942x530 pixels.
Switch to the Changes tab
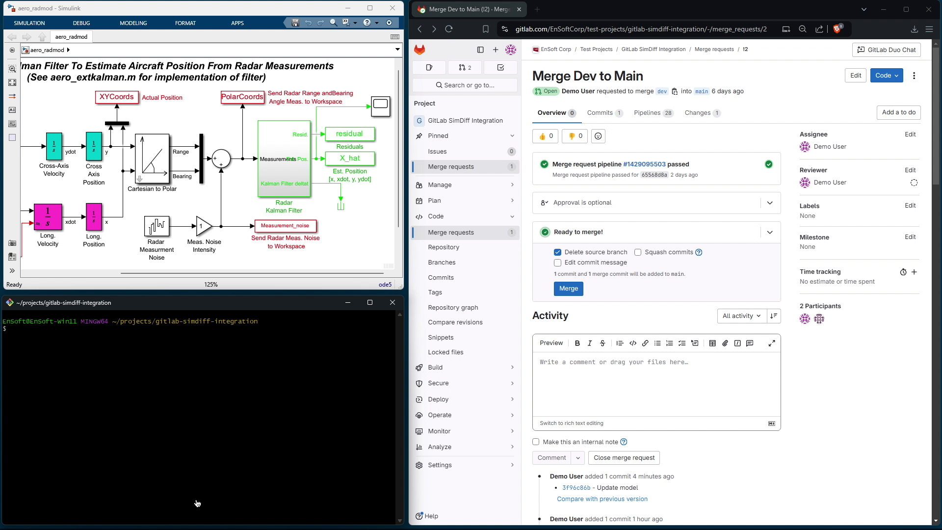[702, 113]
